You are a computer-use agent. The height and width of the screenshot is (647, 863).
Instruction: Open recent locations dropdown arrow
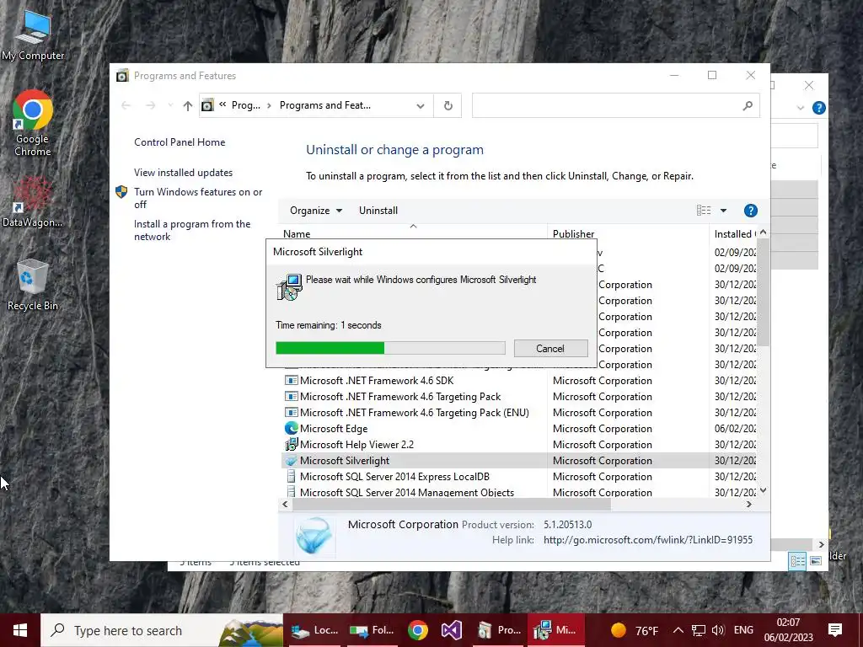click(170, 105)
